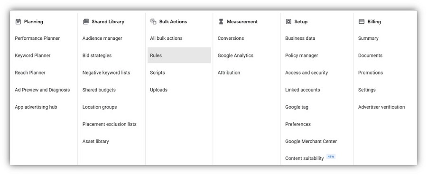Click the Measurement hourglass icon
The image size is (427, 175).
coord(221,21)
